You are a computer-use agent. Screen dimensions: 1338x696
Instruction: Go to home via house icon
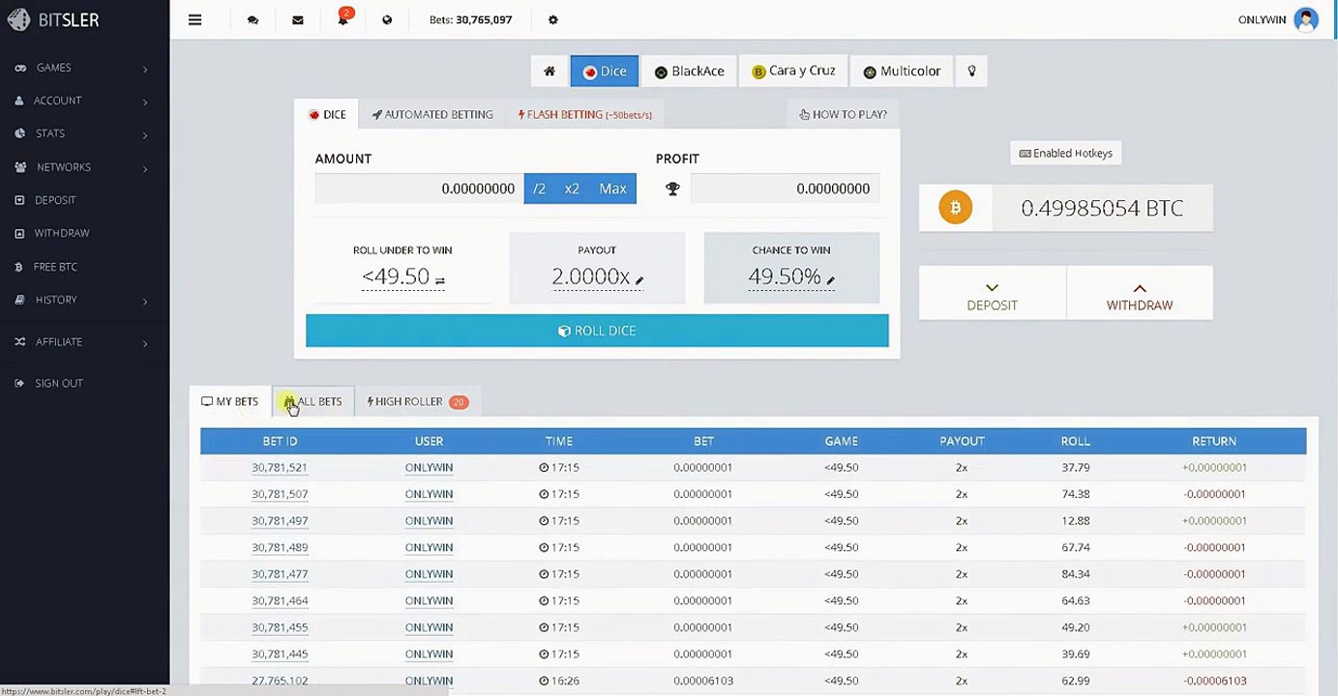point(550,71)
